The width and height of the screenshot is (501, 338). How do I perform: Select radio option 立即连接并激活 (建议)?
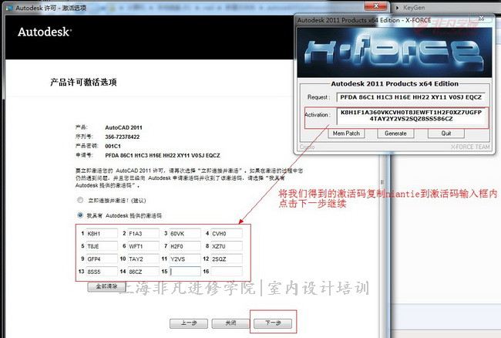pyautogui.click(x=80, y=200)
